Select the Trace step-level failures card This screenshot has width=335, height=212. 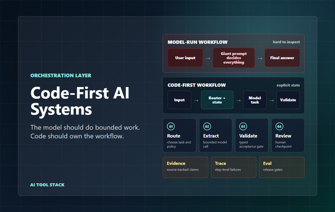pyautogui.click(x=233, y=167)
